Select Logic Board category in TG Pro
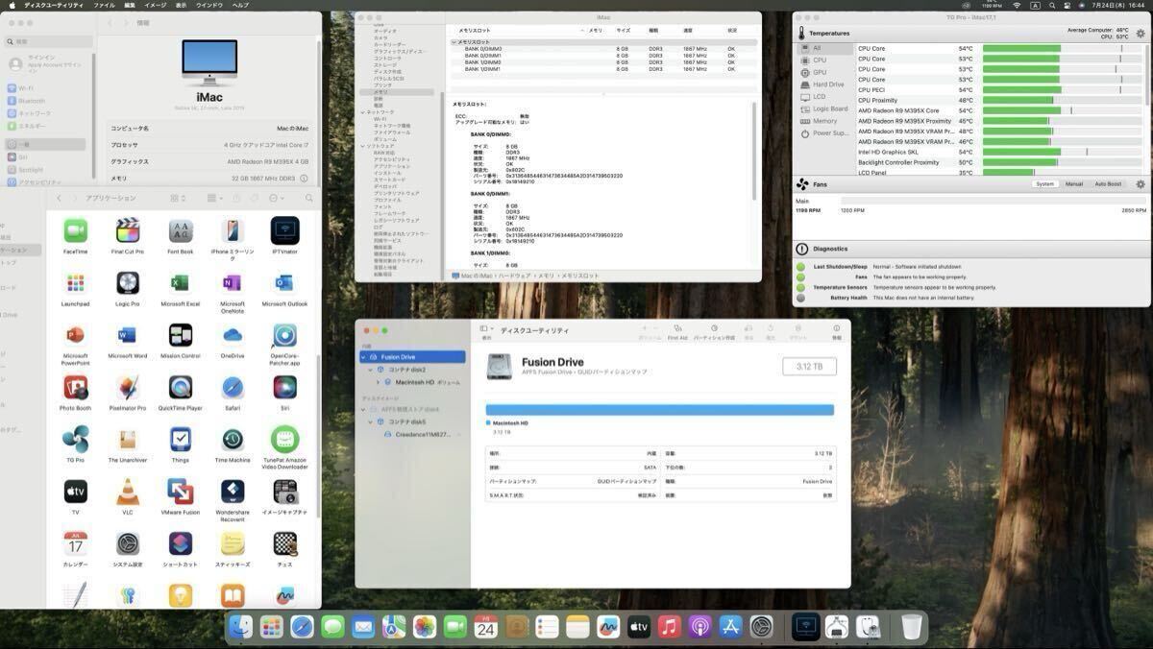The height and width of the screenshot is (649, 1153). [823, 108]
